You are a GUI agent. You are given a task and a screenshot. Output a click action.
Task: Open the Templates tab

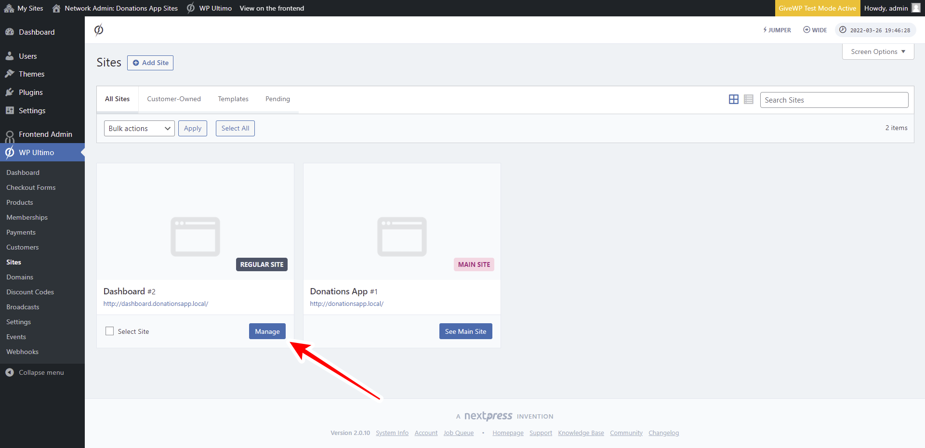click(x=233, y=99)
